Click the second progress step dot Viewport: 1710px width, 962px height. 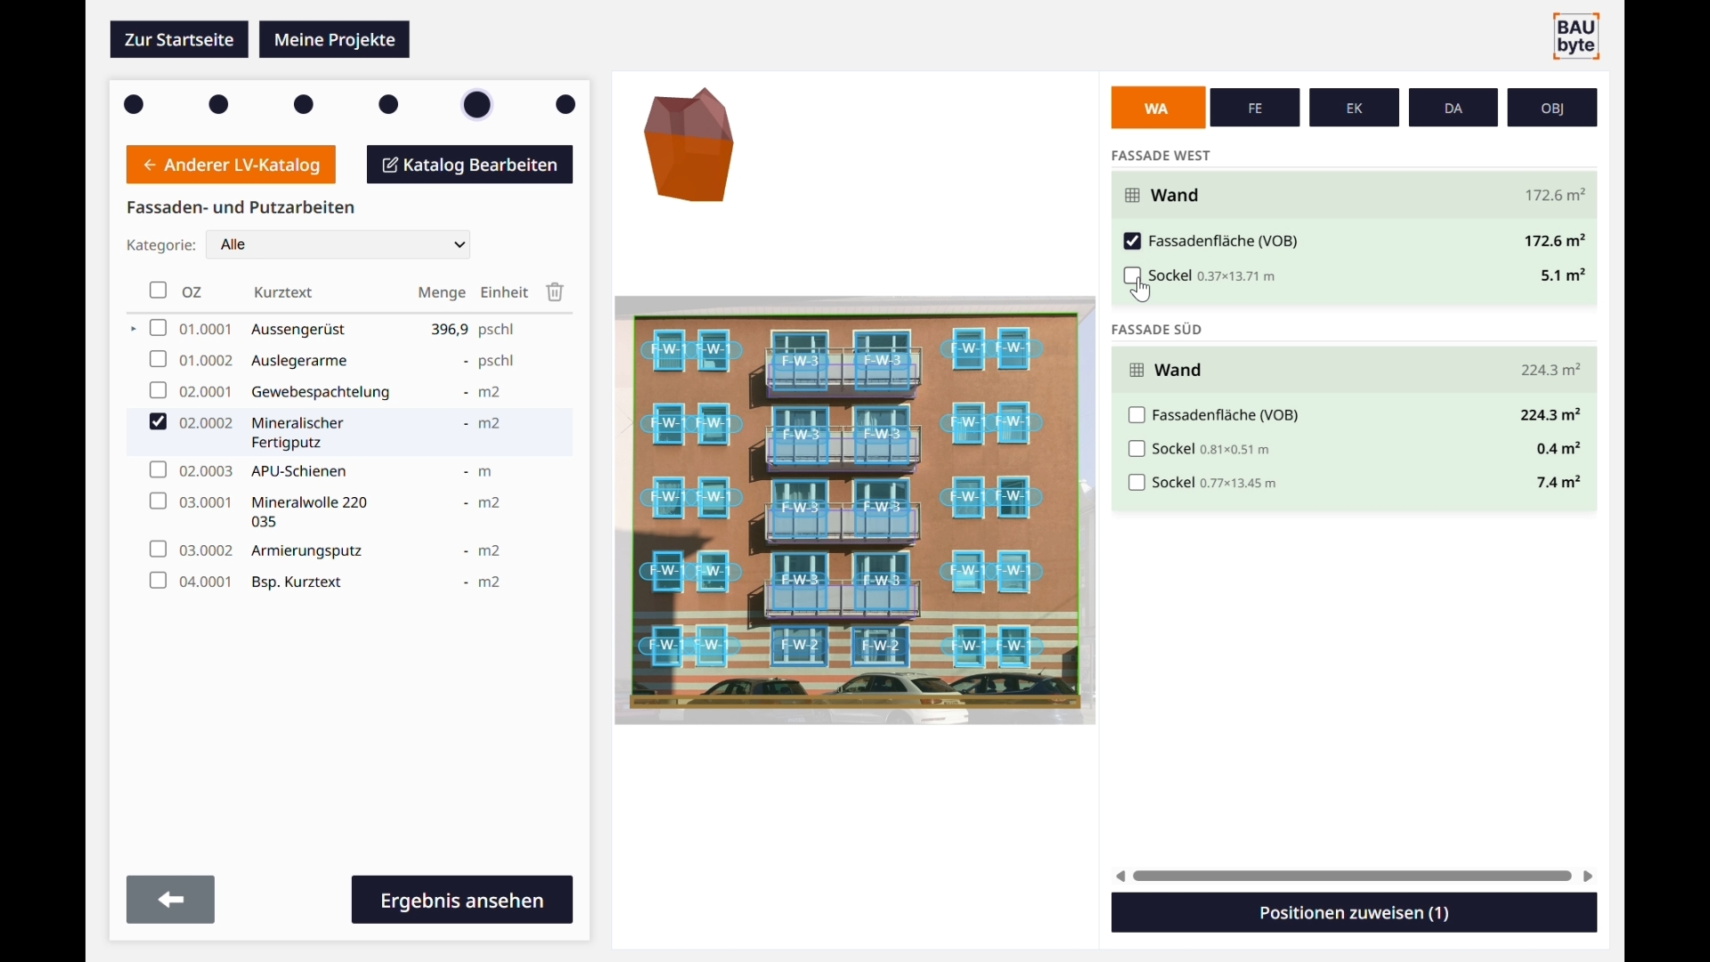(220, 105)
